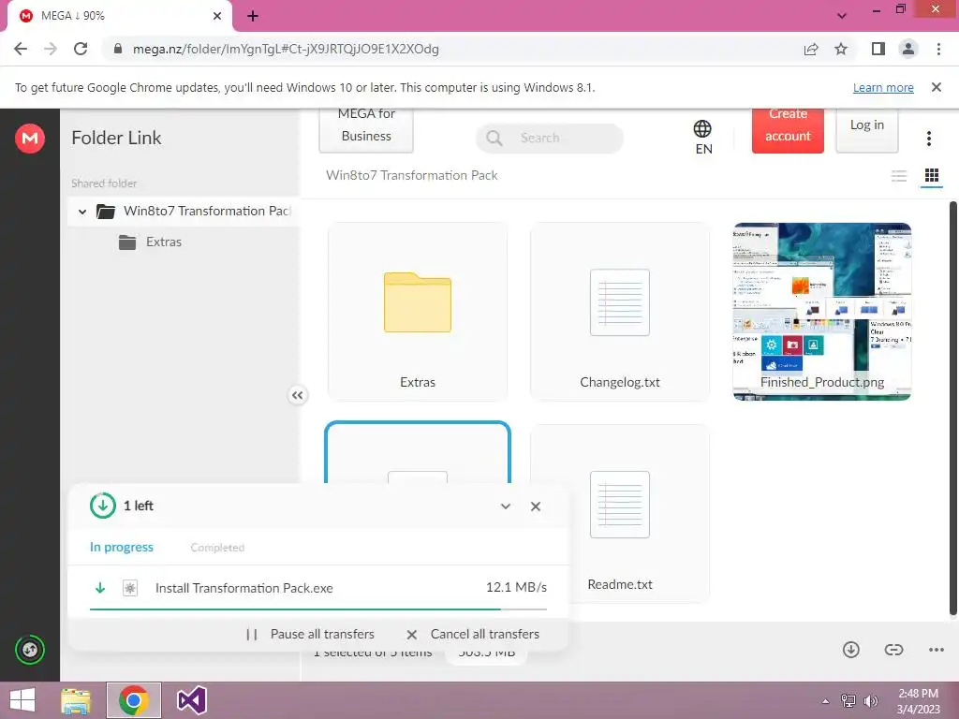Switch to list view

pyautogui.click(x=898, y=176)
